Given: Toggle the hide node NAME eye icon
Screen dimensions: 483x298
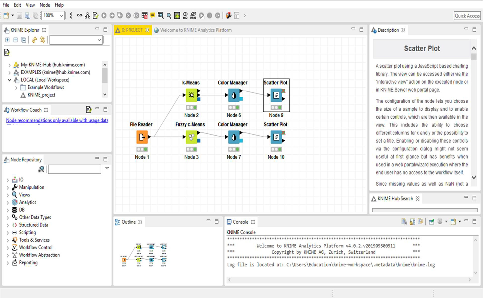Looking at the screenshot, I should [x=193, y=15].
